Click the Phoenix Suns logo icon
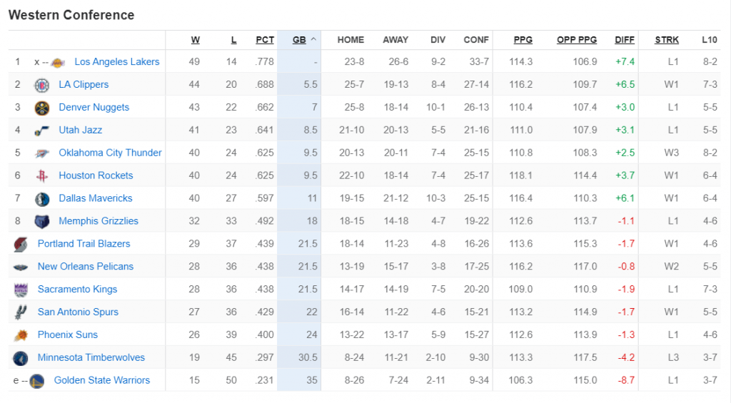Screen dimensions: 731x403 [x=21, y=335]
